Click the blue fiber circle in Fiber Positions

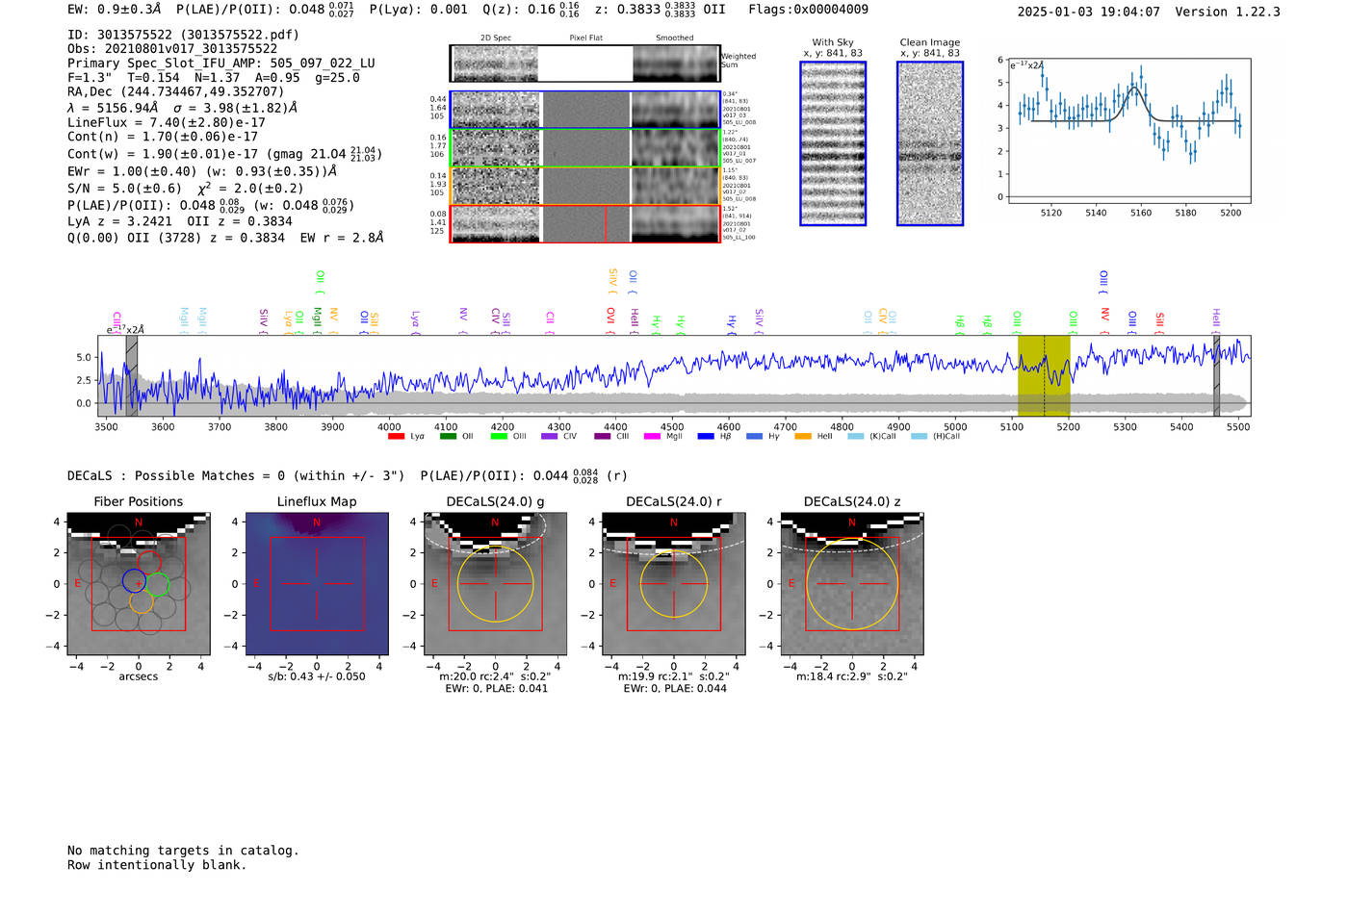point(134,580)
